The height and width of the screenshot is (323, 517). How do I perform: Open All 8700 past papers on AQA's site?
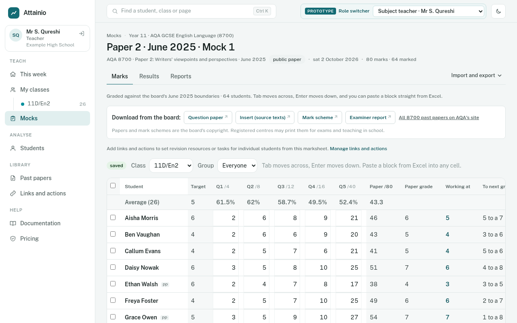[x=439, y=117]
